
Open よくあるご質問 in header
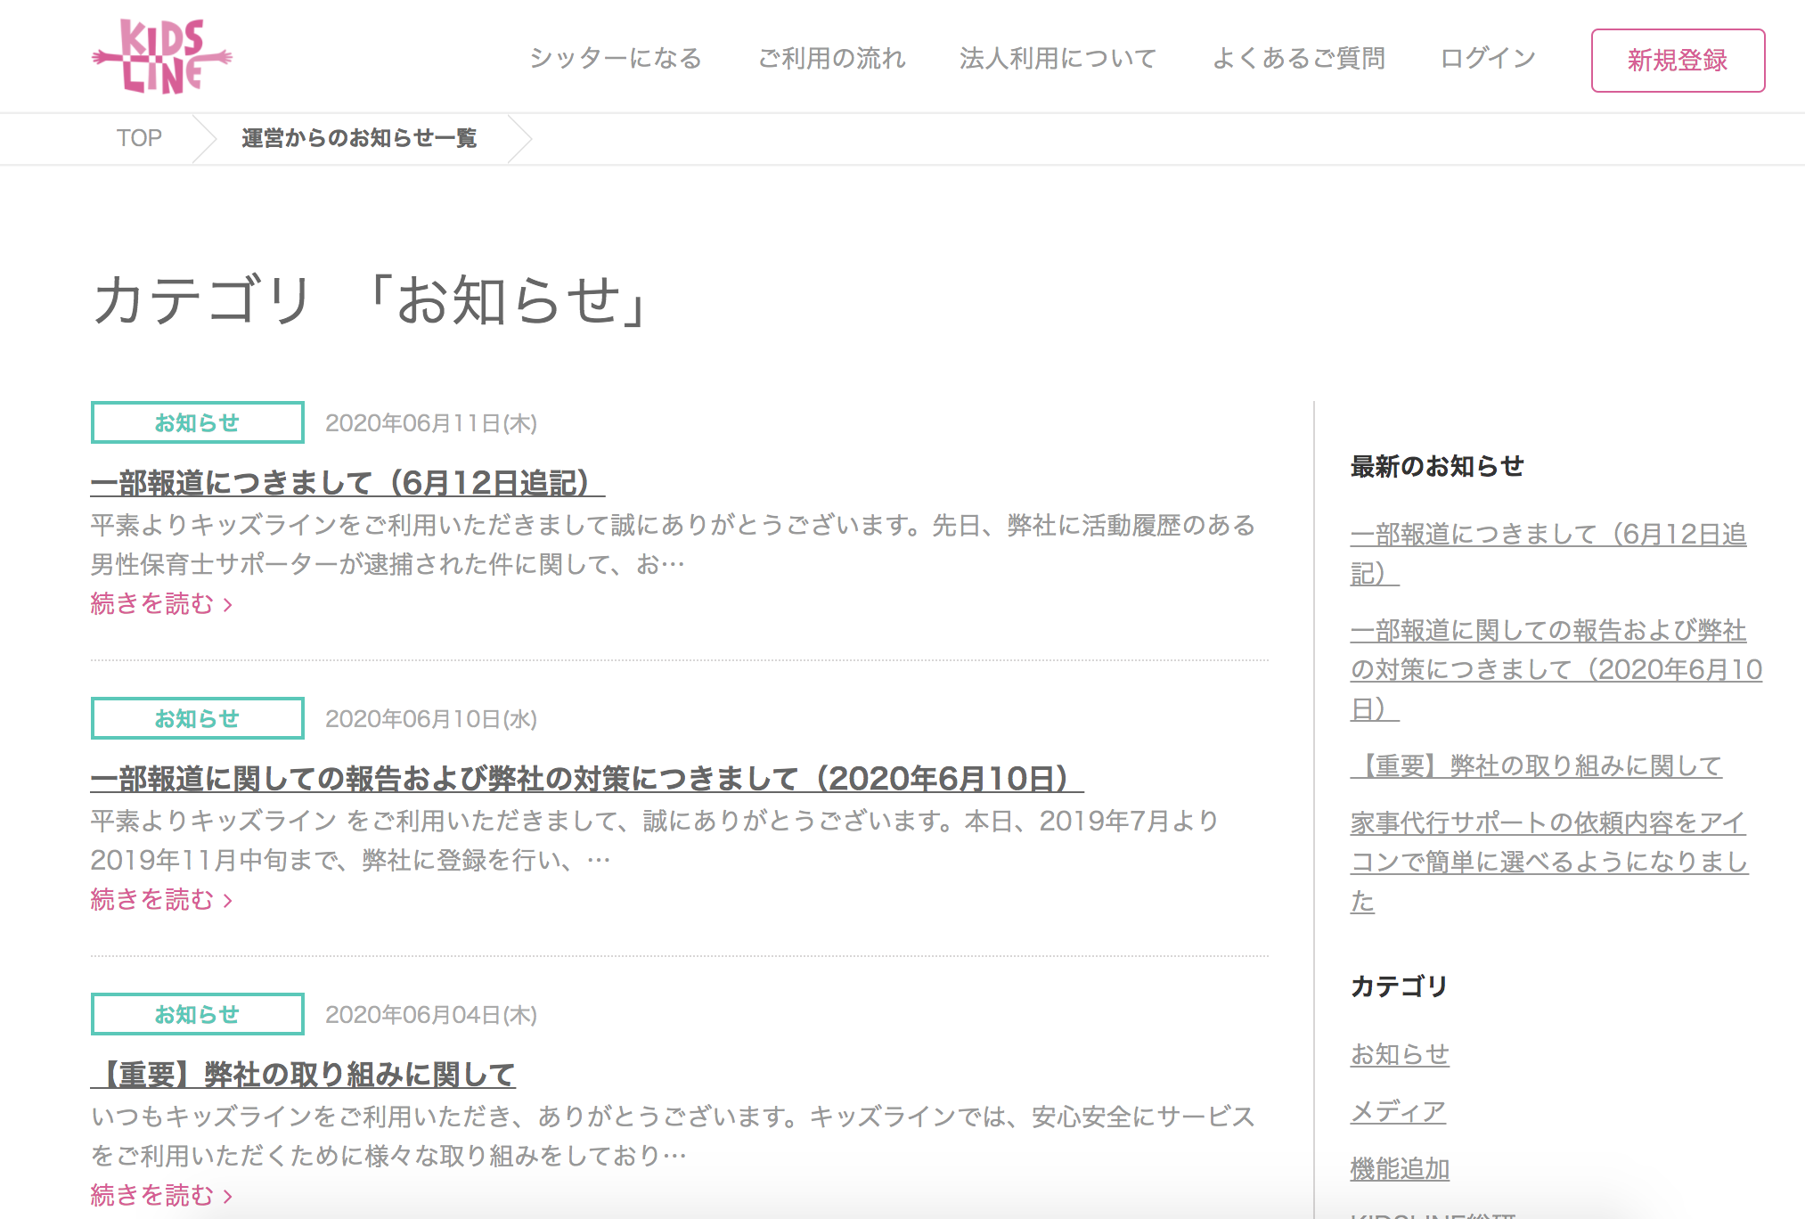pyautogui.click(x=1298, y=59)
